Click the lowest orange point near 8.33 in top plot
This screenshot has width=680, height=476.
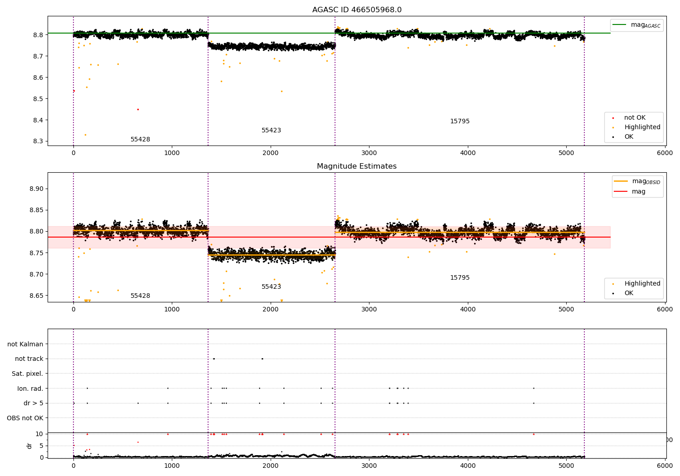click(85, 135)
